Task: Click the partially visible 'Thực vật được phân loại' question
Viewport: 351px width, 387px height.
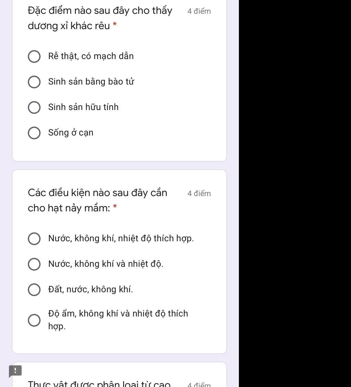Action: click(x=99, y=384)
